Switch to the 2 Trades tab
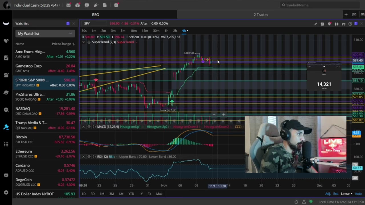365x205 pixels. pyautogui.click(x=261, y=15)
